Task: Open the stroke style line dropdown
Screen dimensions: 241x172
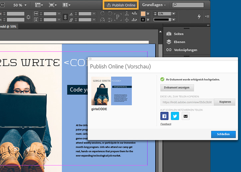Action: coord(174,20)
